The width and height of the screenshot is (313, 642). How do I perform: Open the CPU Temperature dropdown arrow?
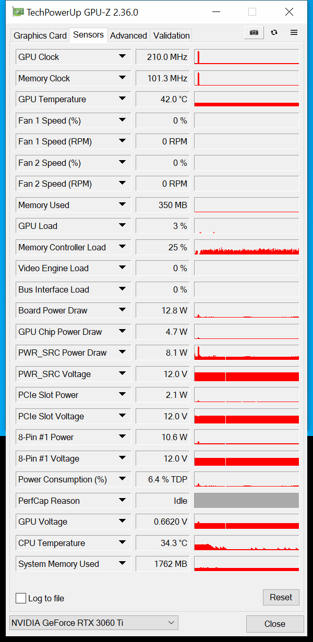122,542
